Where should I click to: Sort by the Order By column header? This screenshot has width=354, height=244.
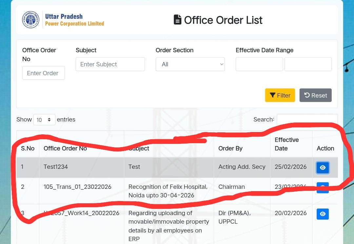[x=230, y=148]
